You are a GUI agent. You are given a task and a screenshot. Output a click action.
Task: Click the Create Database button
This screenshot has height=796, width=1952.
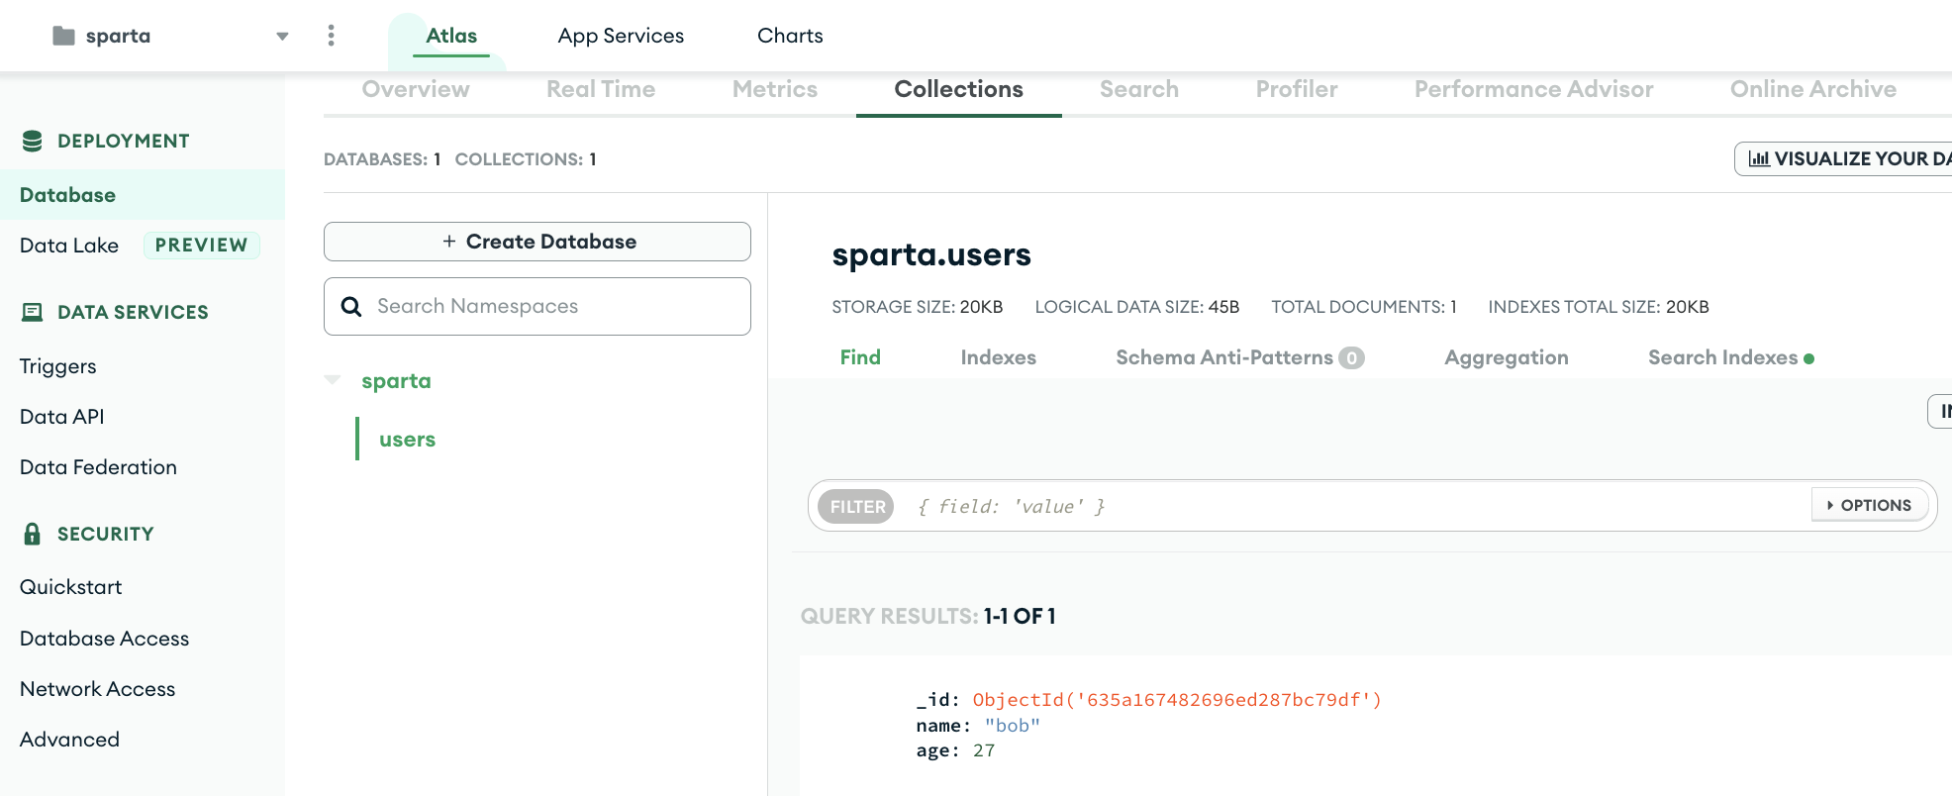(x=537, y=242)
